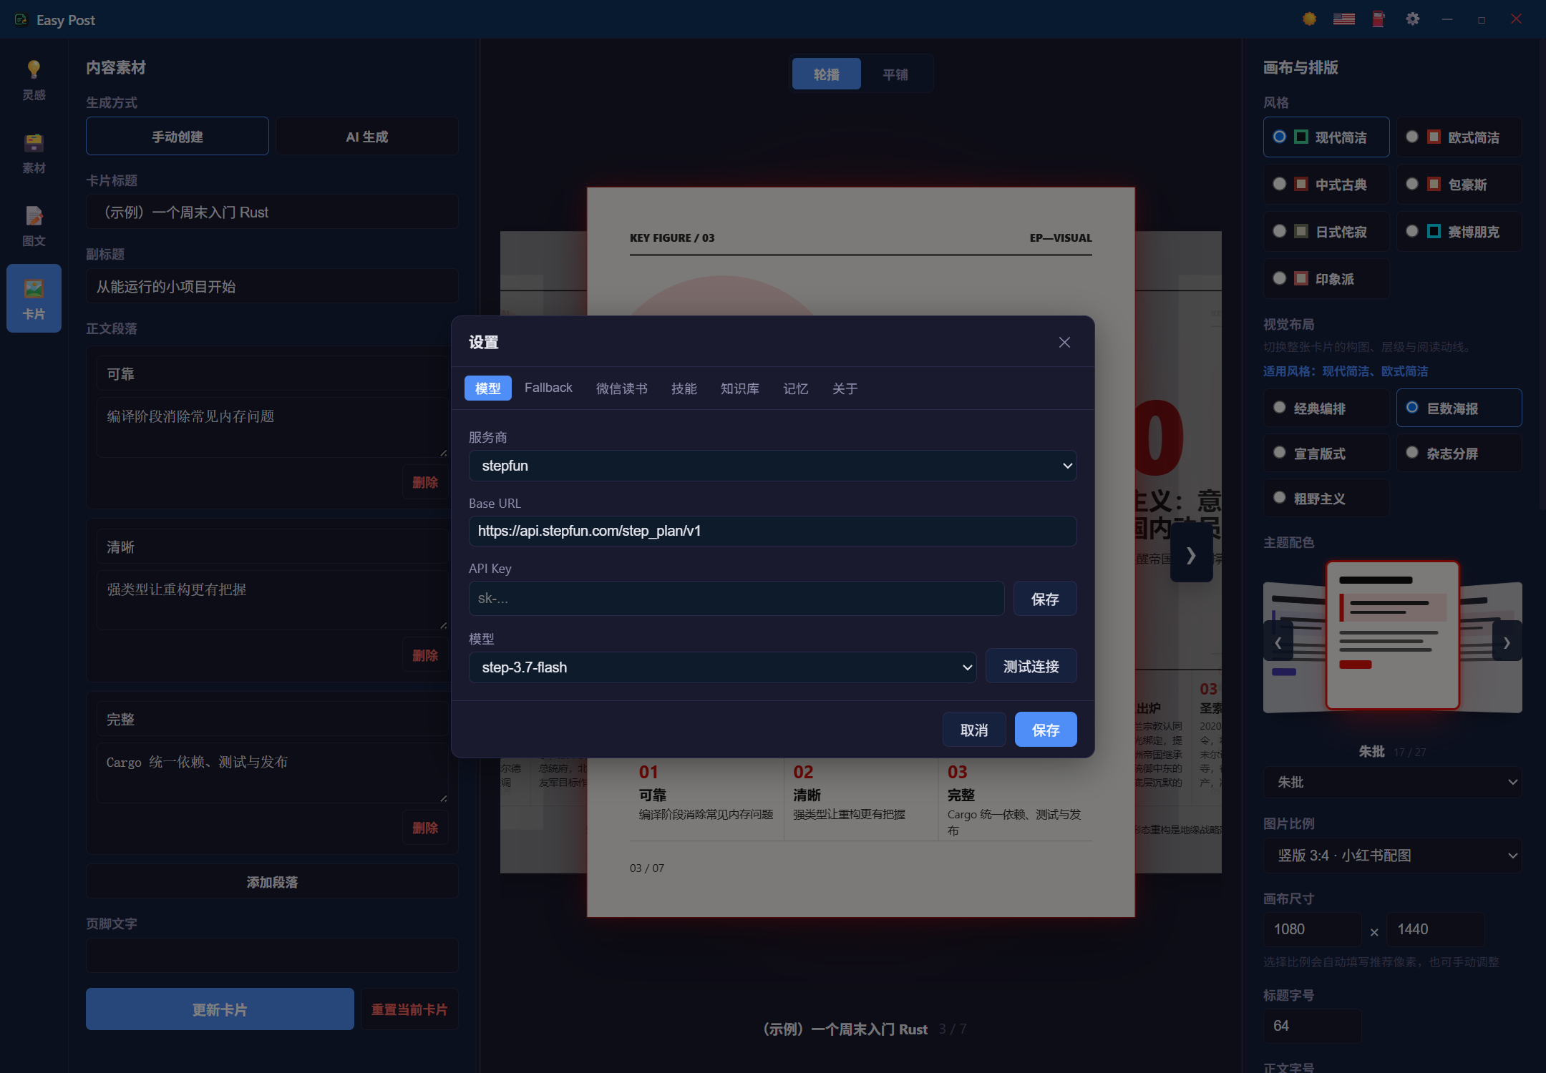Screen dimensions: 1546x1073
Task: Open the step-3.7-flash model dropdown
Action: [x=722, y=667]
